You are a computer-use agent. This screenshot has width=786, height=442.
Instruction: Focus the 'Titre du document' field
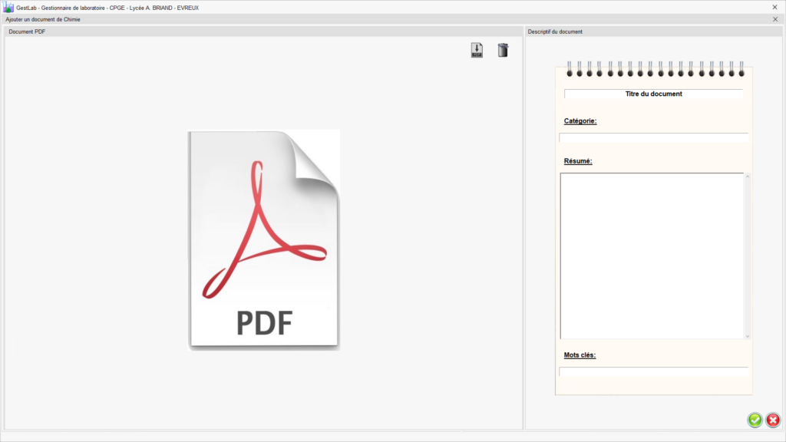pos(653,94)
